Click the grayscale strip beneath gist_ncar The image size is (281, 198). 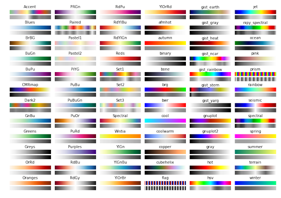coord(210,64)
